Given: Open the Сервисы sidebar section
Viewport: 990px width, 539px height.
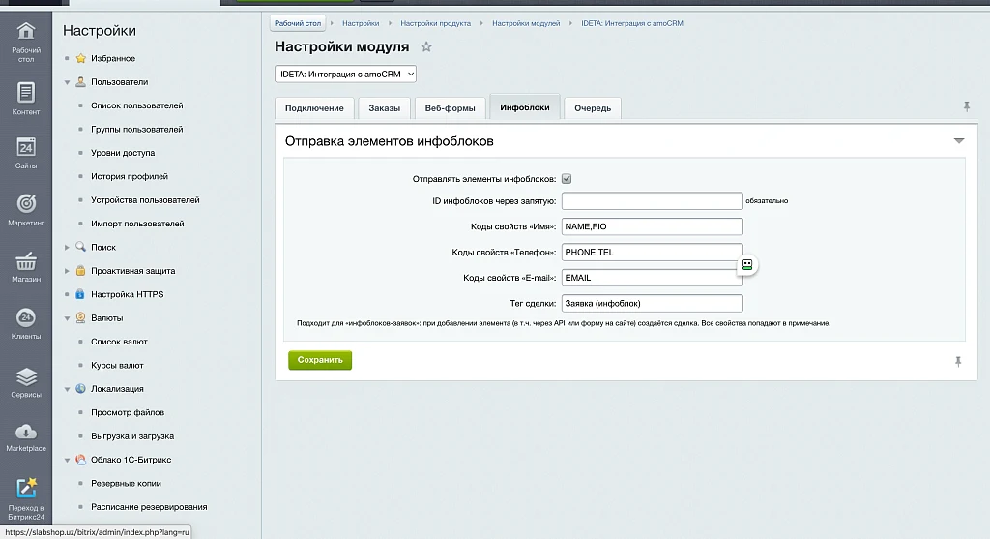Looking at the screenshot, I should coord(26,382).
